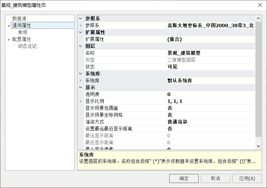Collapse the 显示 category section
The height and width of the screenshot is (188, 267).
81,88
